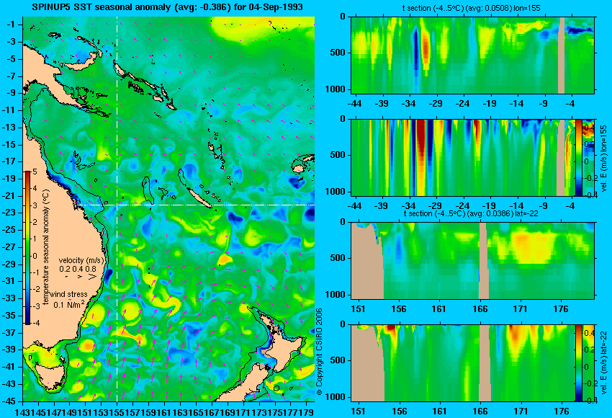Screen dimensions: 612x418
Task: Click the '1000' depth label of bottom velocity section
Action: [336, 397]
